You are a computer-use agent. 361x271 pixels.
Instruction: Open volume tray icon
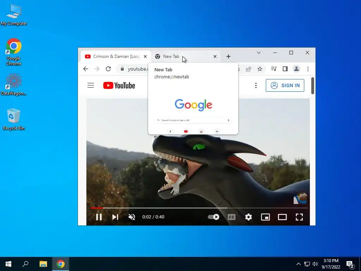click(x=315, y=264)
